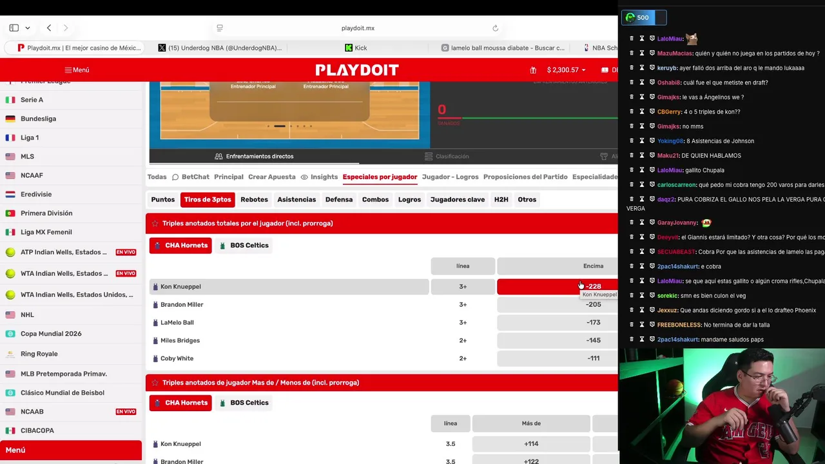Open Insights section

point(319,177)
